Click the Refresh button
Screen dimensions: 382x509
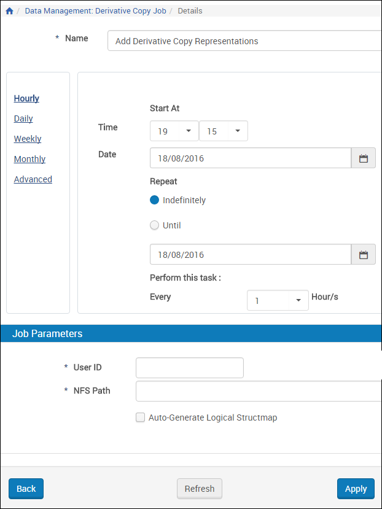click(200, 489)
